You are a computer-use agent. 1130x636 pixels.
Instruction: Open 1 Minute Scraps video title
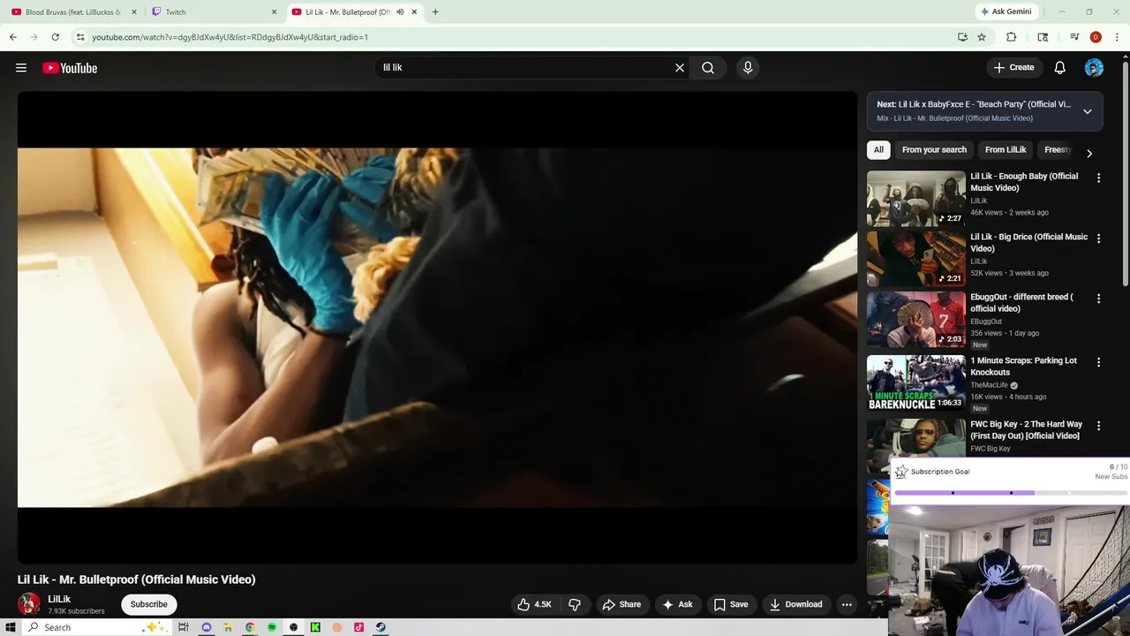coord(1023,367)
